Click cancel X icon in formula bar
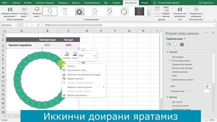Screen dimensions: 217x122 26,25
